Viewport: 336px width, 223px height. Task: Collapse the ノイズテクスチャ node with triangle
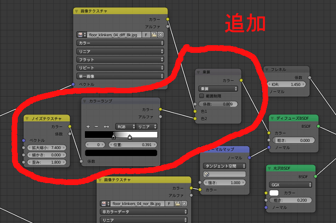click(x=27, y=118)
